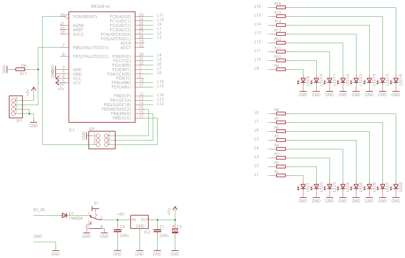Screen dimensions: 405x258
Task: Select the MEGA8-AI chip label
Action: point(100,6)
